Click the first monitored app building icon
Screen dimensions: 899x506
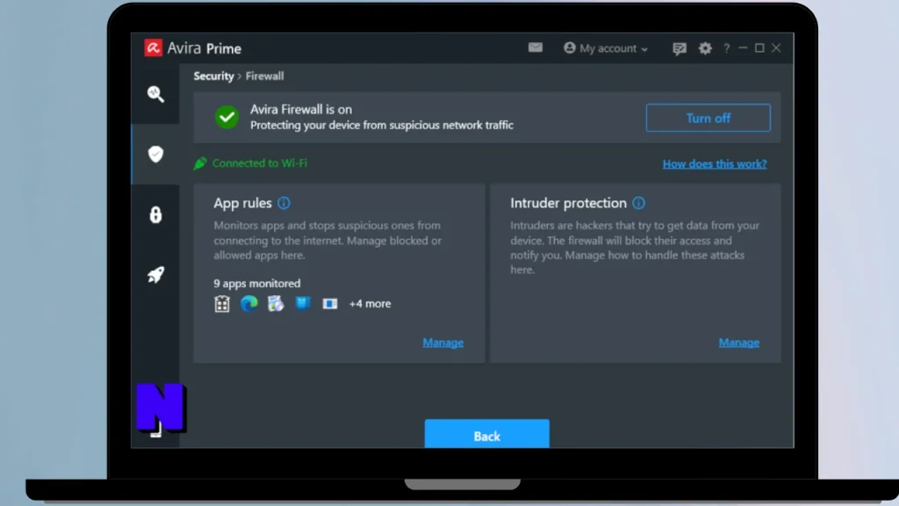[x=222, y=303]
